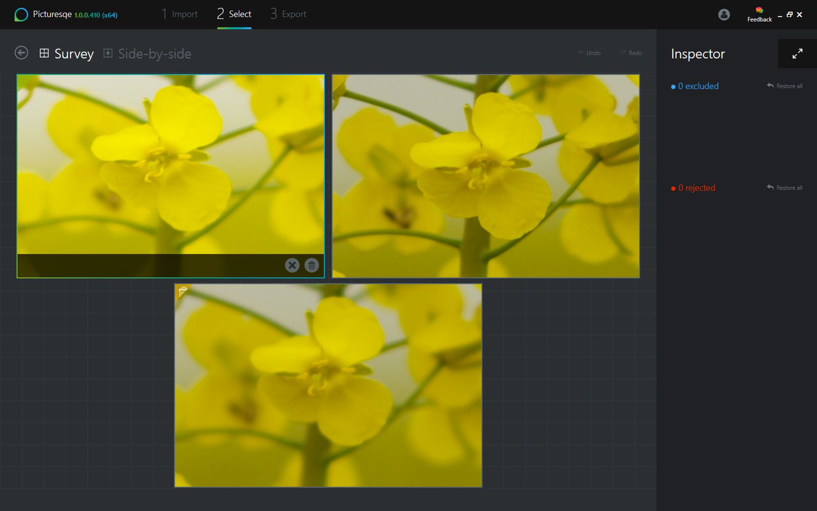
Task: Click the Redo button
Action: tap(631, 53)
